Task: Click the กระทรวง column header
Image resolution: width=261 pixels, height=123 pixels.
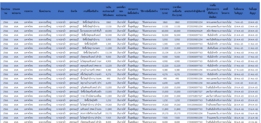Action: [29, 11]
